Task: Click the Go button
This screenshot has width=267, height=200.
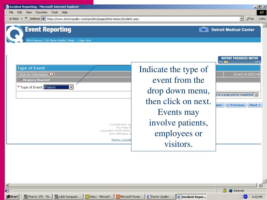Action: coord(250,19)
